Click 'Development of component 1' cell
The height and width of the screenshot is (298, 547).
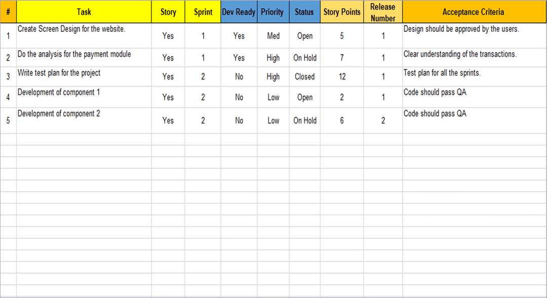click(x=59, y=93)
